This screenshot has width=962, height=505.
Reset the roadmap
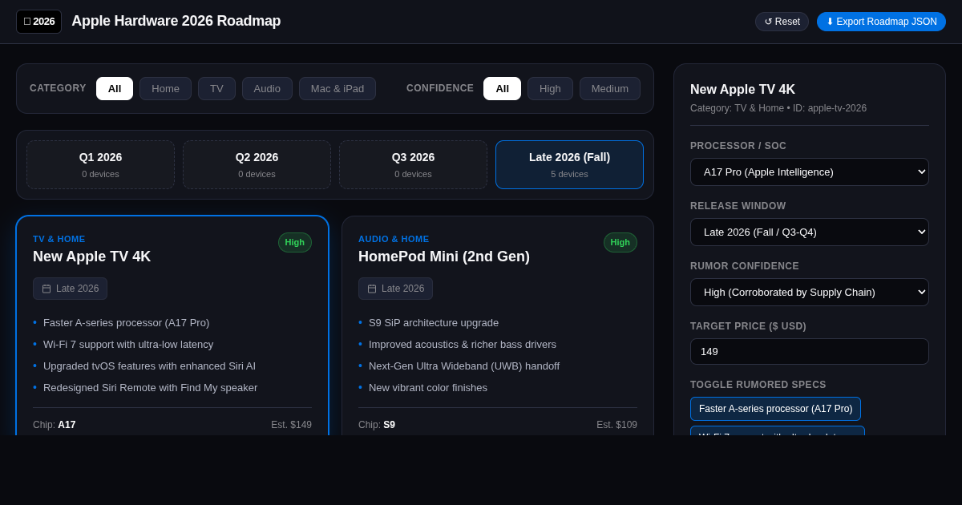pyautogui.click(x=782, y=22)
